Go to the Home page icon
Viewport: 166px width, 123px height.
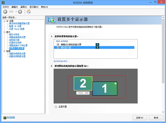click(x=29, y=12)
